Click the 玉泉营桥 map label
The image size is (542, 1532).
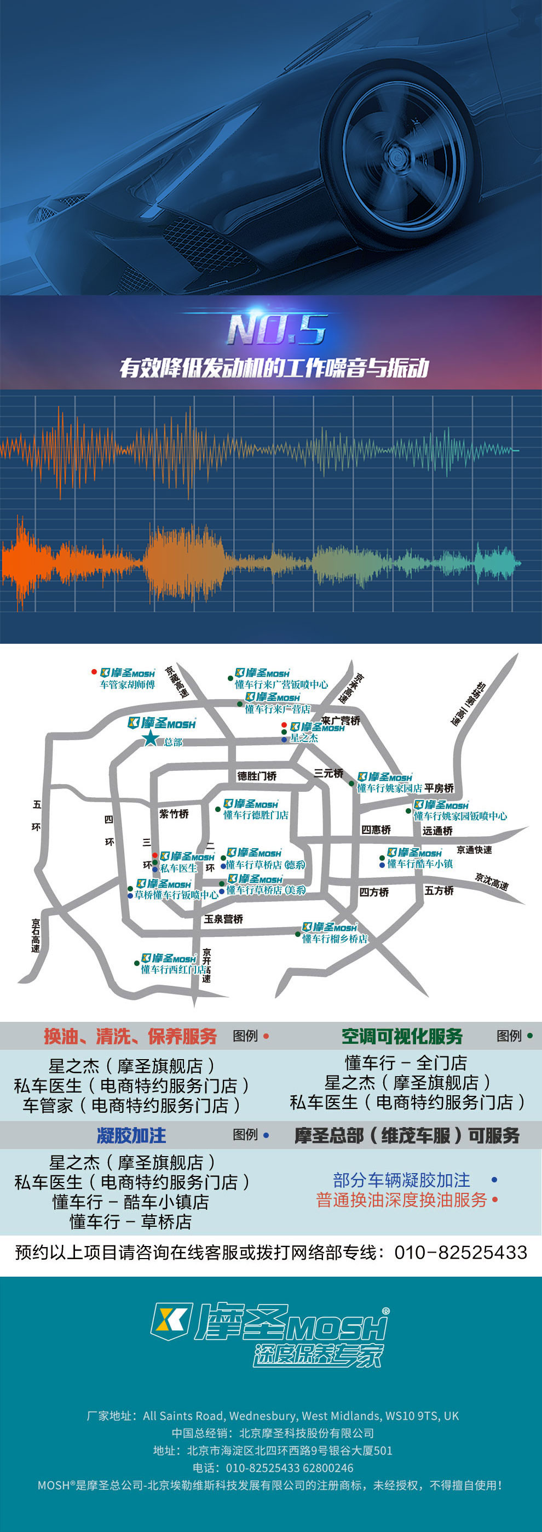point(223,919)
